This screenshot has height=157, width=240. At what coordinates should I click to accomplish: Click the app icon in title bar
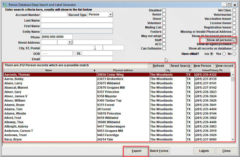pyautogui.click(x=5, y=5)
